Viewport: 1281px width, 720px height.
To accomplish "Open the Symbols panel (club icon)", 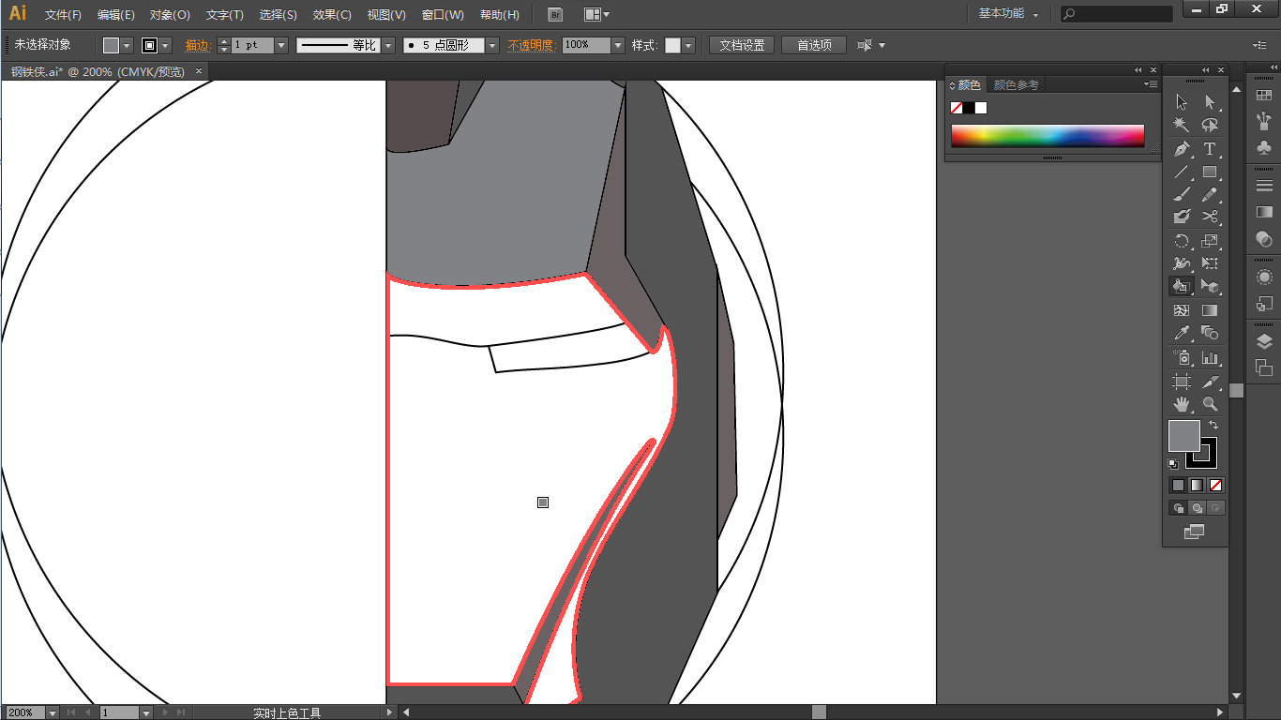I will (1264, 147).
